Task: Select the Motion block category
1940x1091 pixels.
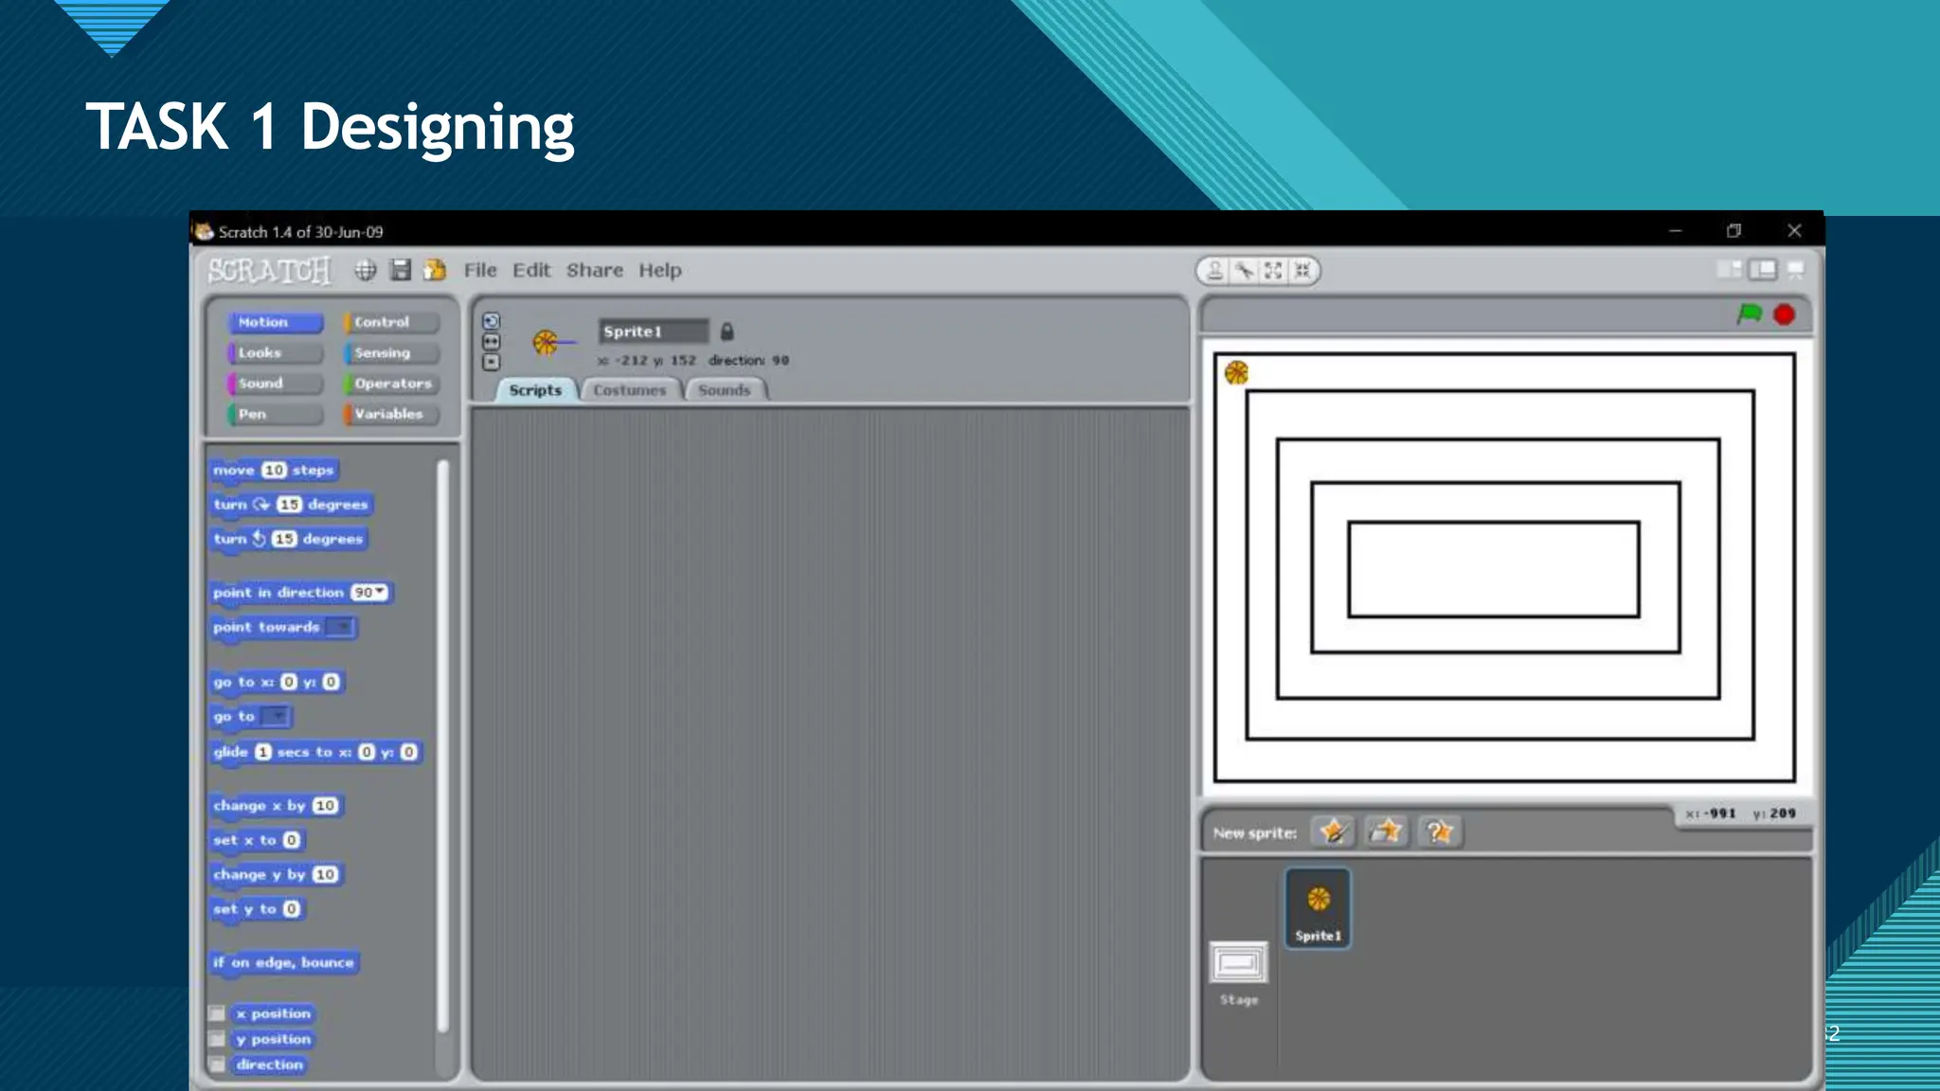Action: tap(275, 322)
